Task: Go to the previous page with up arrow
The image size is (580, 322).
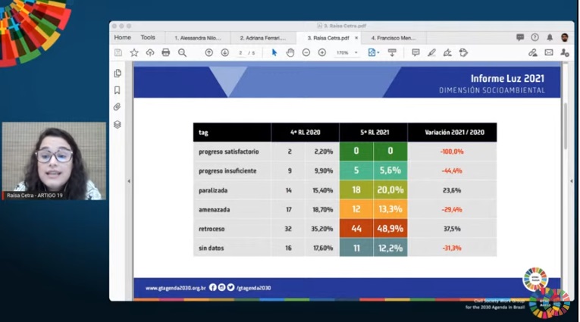Action: point(209,52)
